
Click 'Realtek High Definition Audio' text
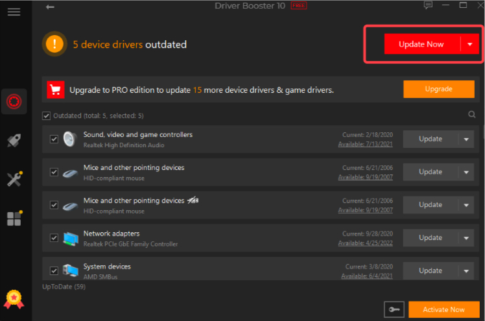coord(124,145)
